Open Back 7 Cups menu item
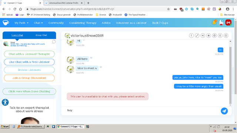Screen dimensions: 237x133 click(160, 23)
